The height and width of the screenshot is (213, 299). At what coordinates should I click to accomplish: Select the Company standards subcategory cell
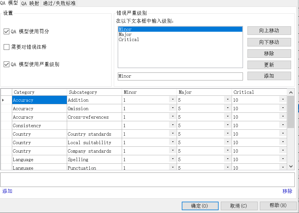point(94,151)
